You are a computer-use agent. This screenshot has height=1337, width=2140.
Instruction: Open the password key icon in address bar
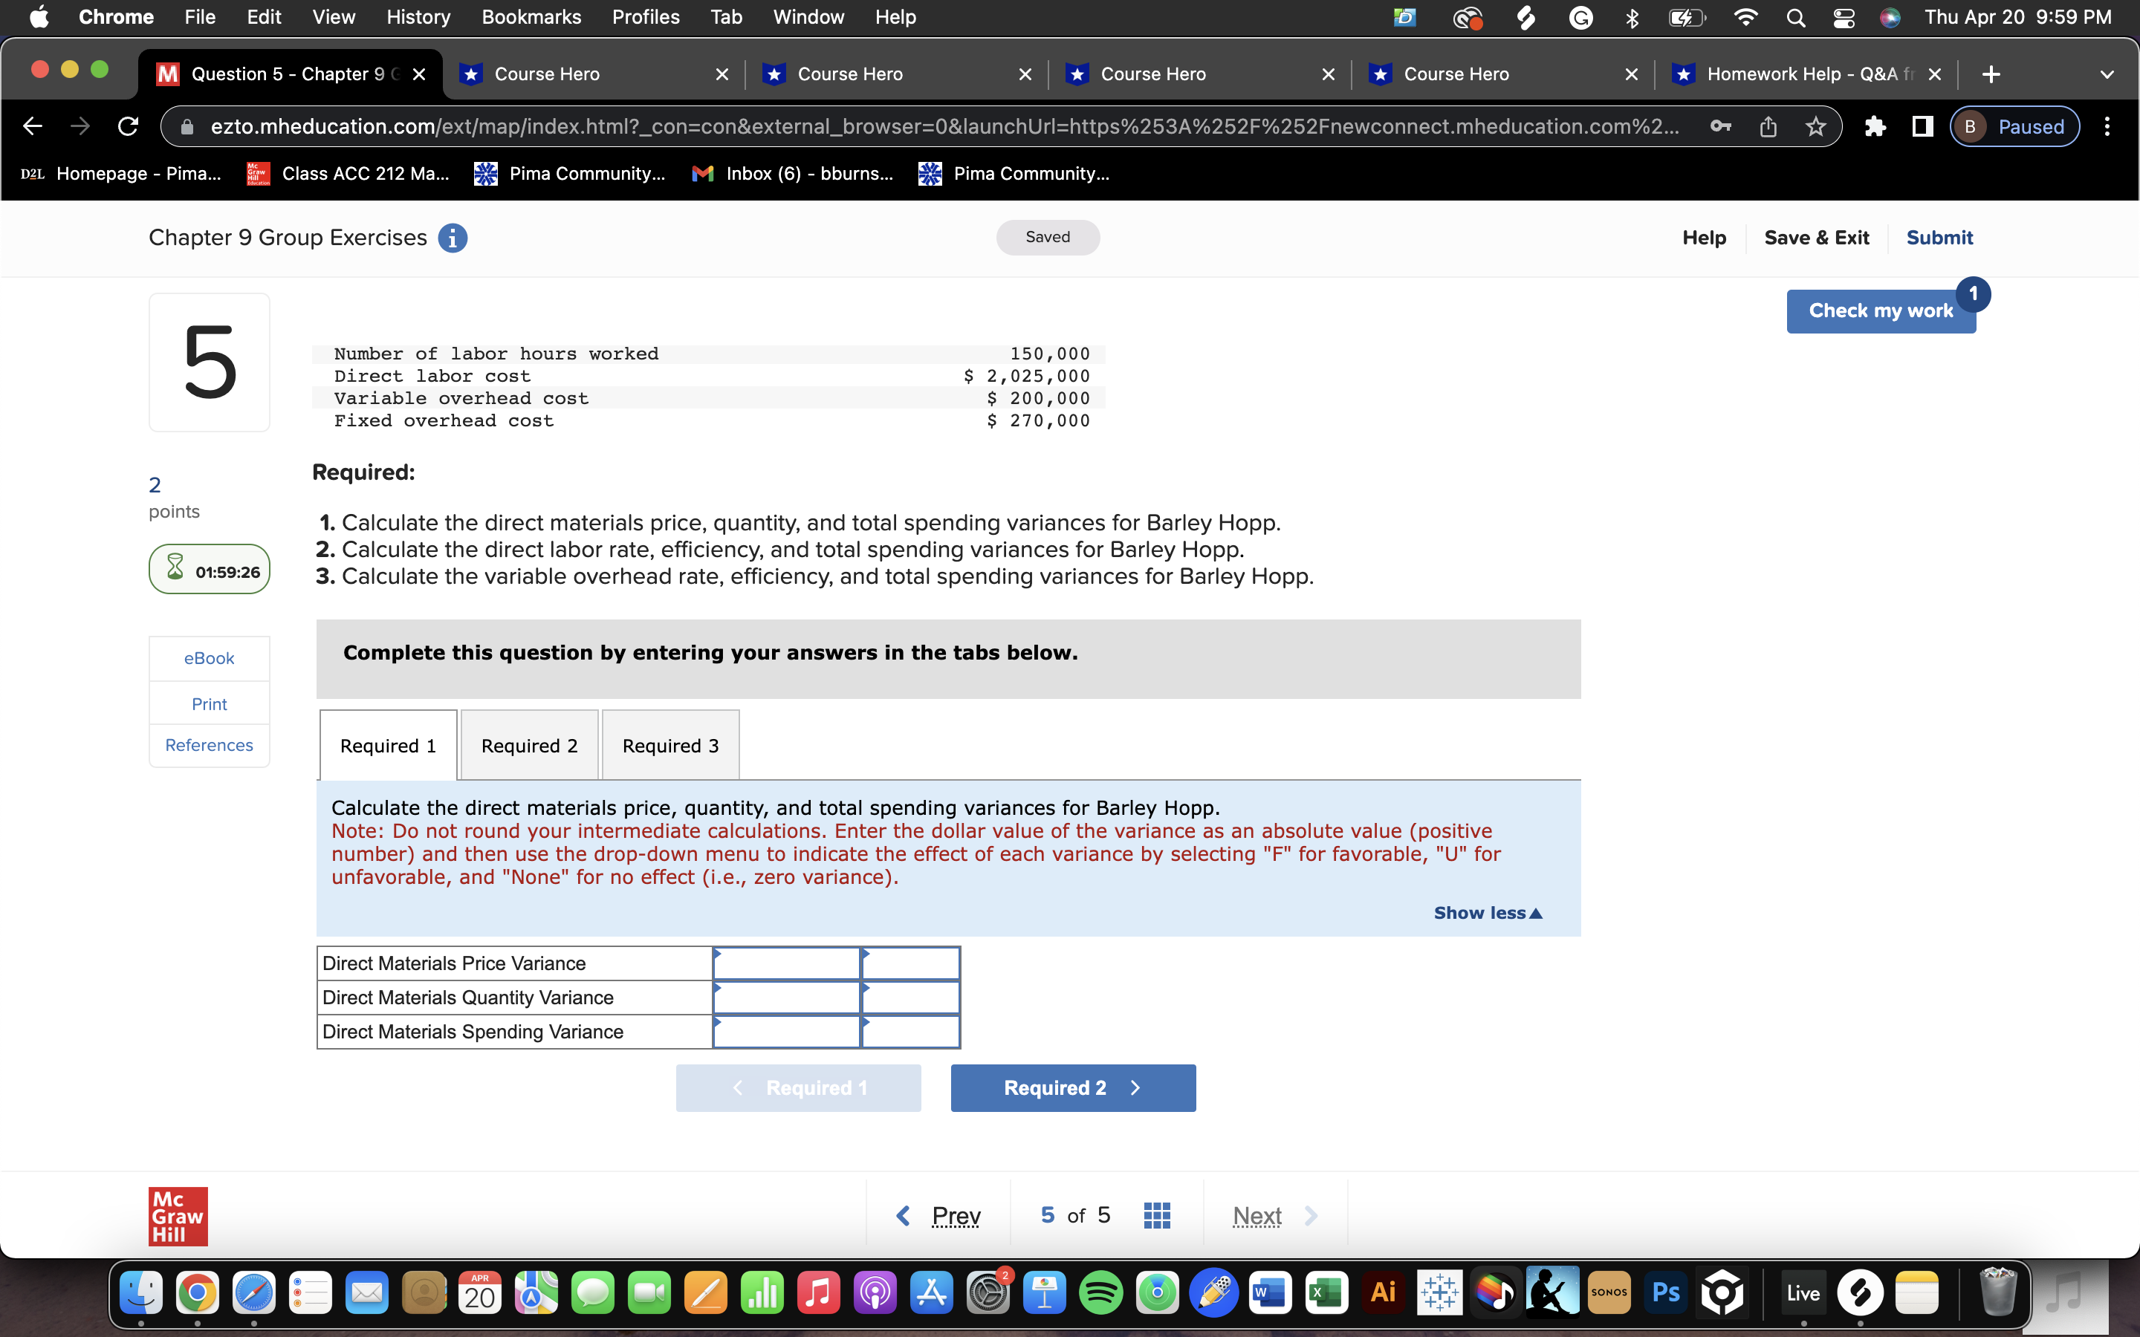pyautogui.click(x=1720, y=126)
